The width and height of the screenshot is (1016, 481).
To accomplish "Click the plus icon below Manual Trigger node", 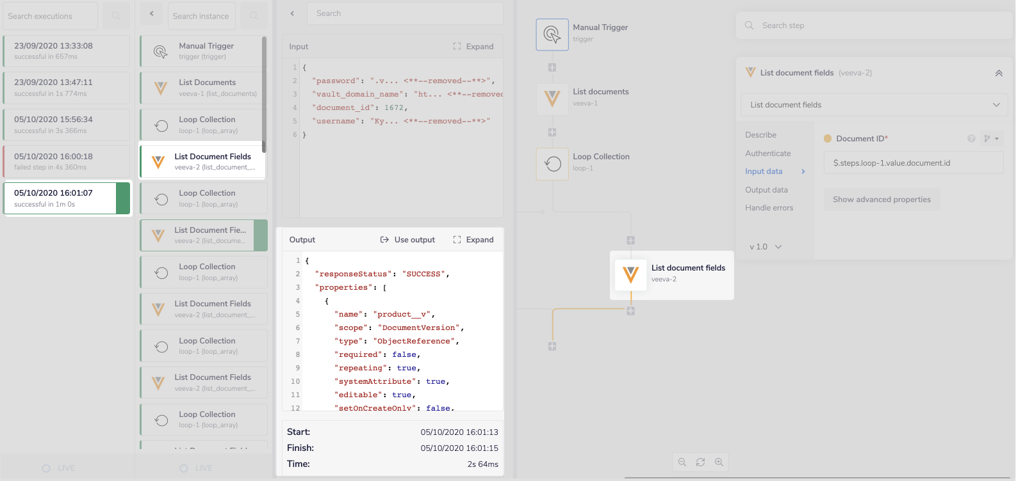I will coord(552,67).
